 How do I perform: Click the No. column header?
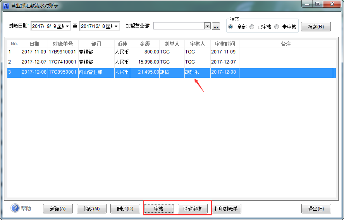click(14, 44)
